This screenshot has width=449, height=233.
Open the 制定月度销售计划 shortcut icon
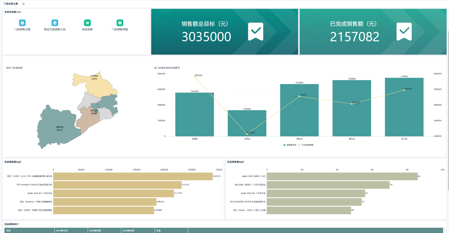click(55, 23)
